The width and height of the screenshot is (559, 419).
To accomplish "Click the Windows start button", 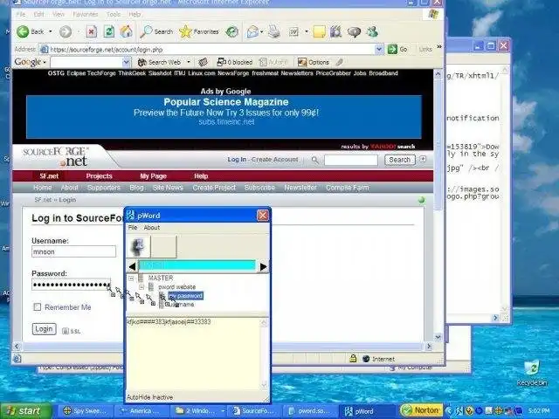I will (24, 411).
